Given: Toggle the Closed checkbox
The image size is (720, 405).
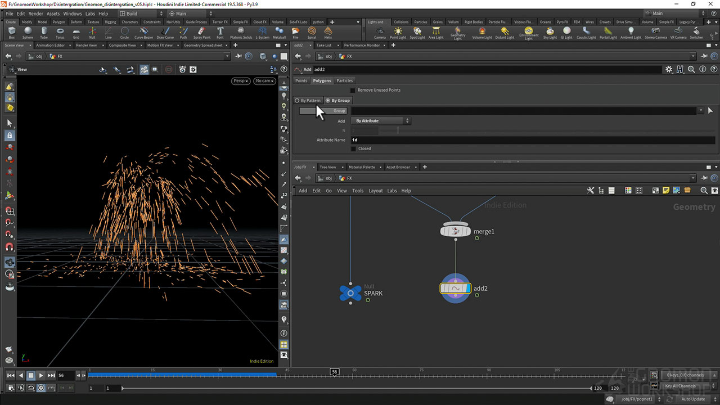Looking at the screenshot, I should point(353,149).
